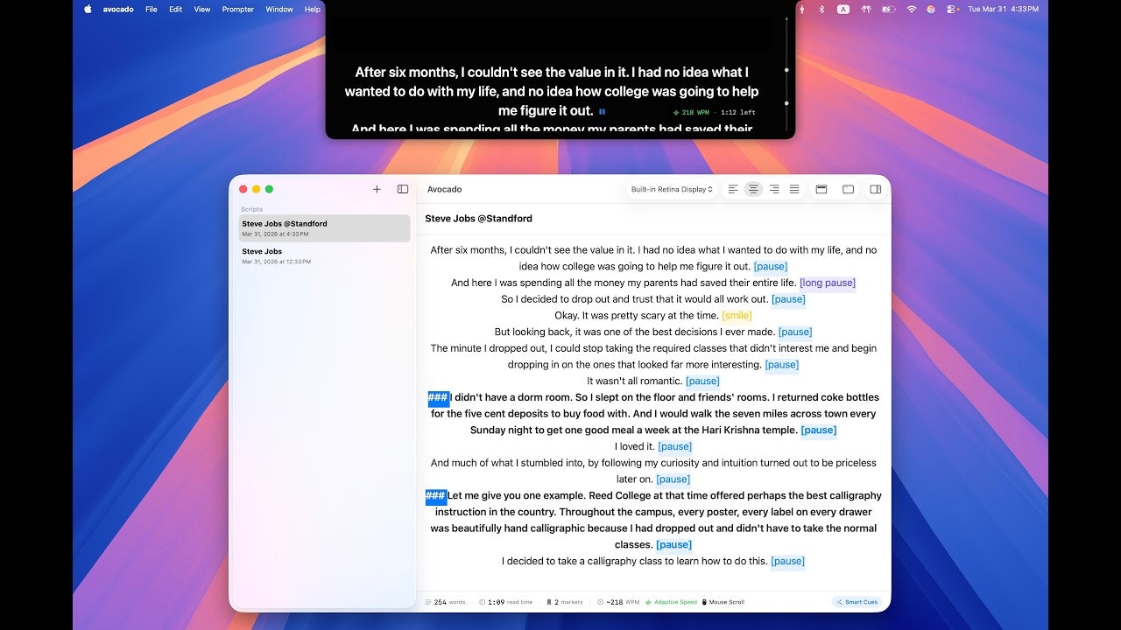This screenshot has height=630, width=1121.
Task: Click the rounded rectangle prompter layout icon
Action: click(848, 189)
